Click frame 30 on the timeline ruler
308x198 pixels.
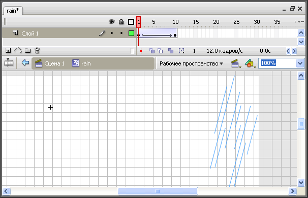click(257, 22)
